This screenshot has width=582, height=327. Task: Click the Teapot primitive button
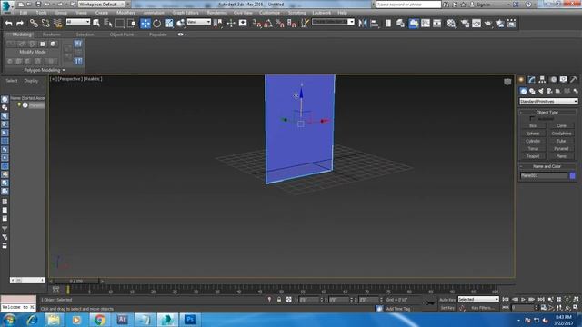[533, 156]
